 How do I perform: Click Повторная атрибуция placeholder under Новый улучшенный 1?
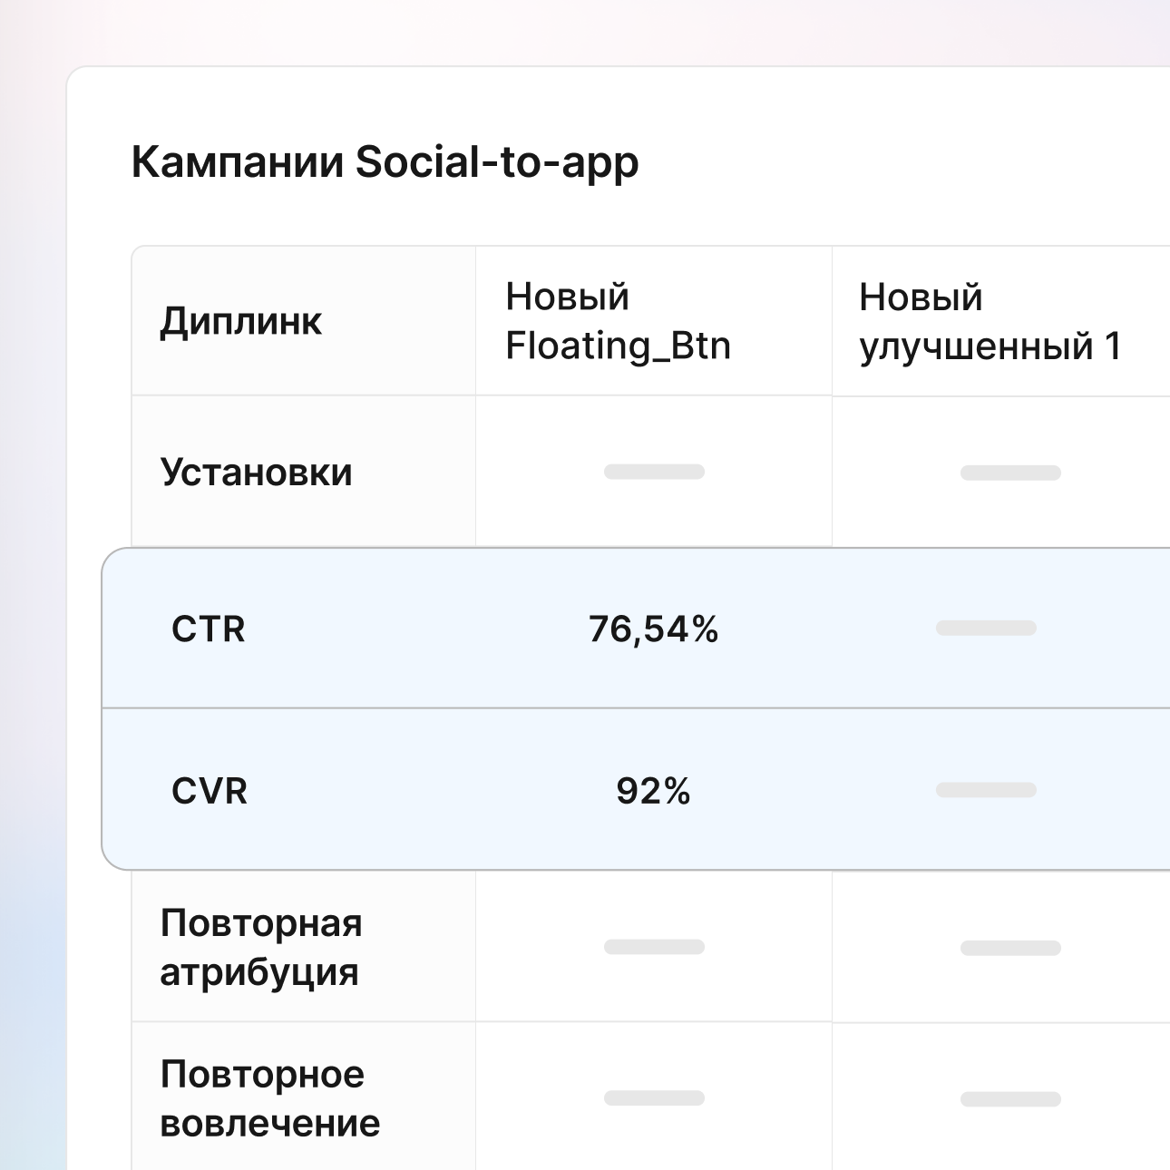click(x=1010, y=948)
